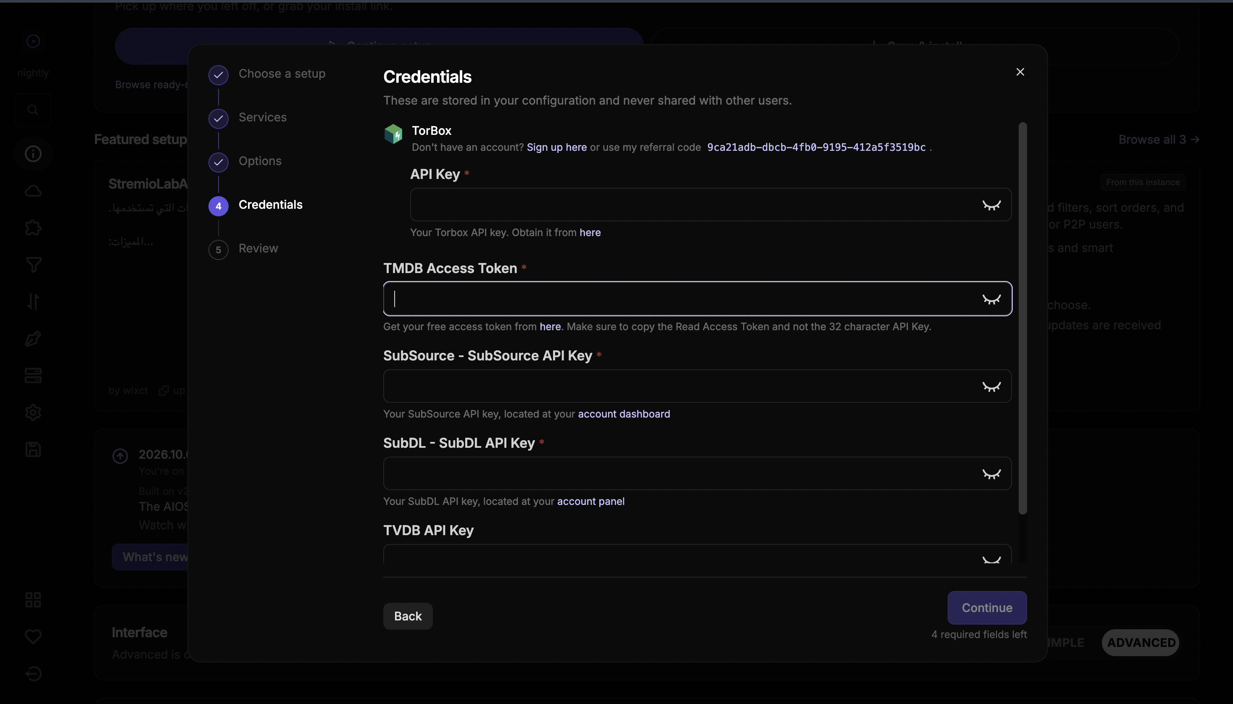
Task: Focus the TorBox API Key input
Action: click(711, 205)
